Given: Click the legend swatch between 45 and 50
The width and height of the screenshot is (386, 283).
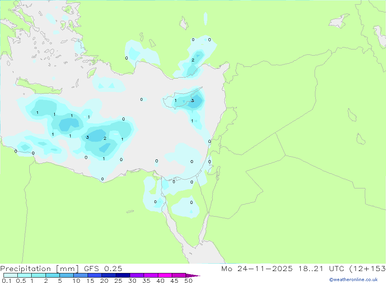Looking at the screenshot, I should (179, 275).
